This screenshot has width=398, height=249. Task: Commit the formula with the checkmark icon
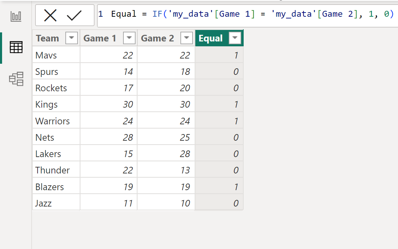click(x=74, y=16)
